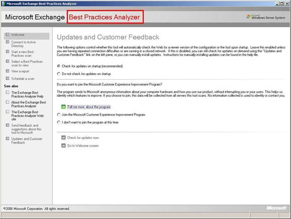Open About the Exchange Best Practices Analyzer
Image resolution: width=291 pixels, height=219 pixels.
pos(28,104)
